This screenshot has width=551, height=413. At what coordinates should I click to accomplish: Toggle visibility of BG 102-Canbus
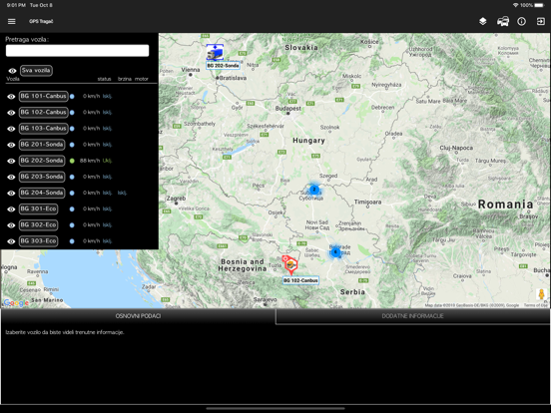click(11, 113)
